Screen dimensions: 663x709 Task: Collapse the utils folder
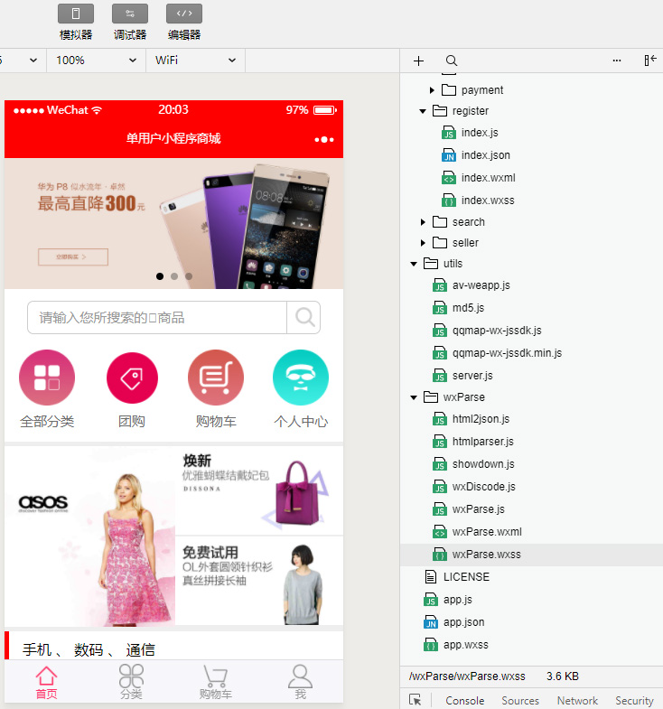point(414,264)
